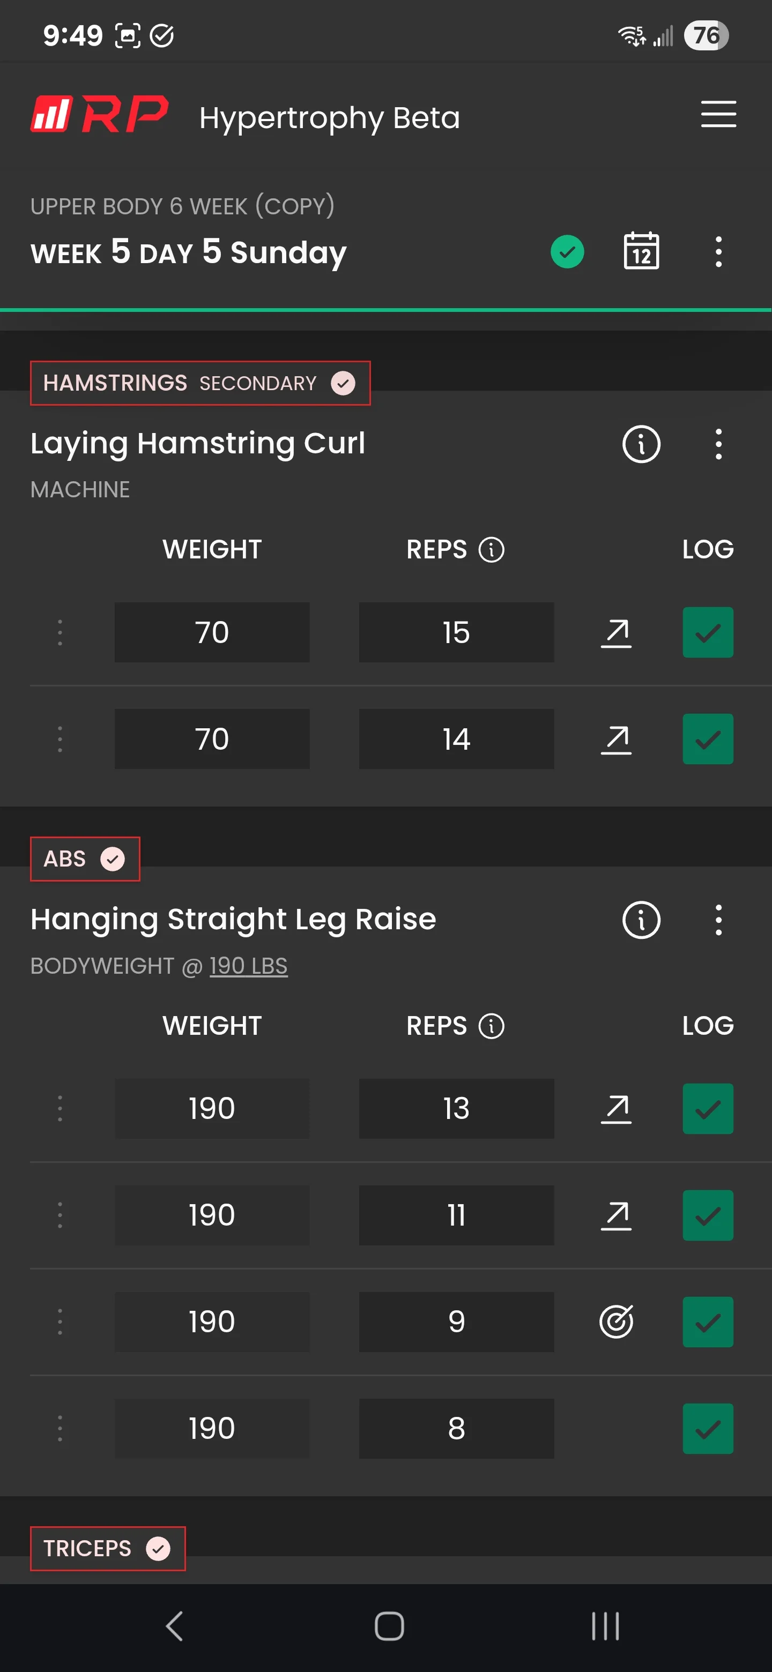
Task: Tap the Hamstrings Secondary tag
Action: tap(200, 383)
